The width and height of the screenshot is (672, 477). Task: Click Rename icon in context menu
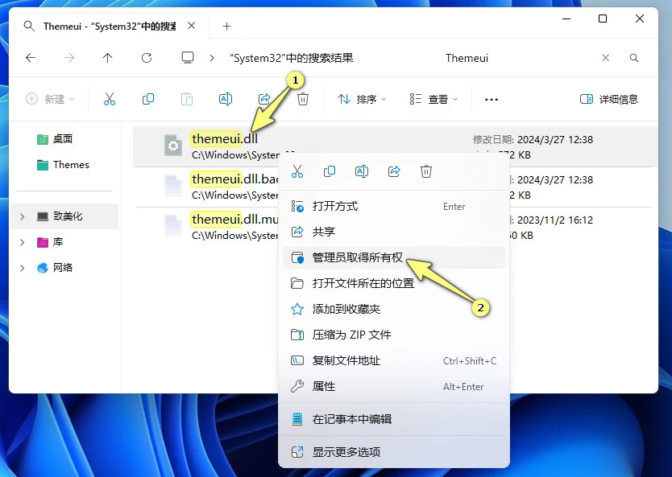pyautogui.click(x=362, y=171)
